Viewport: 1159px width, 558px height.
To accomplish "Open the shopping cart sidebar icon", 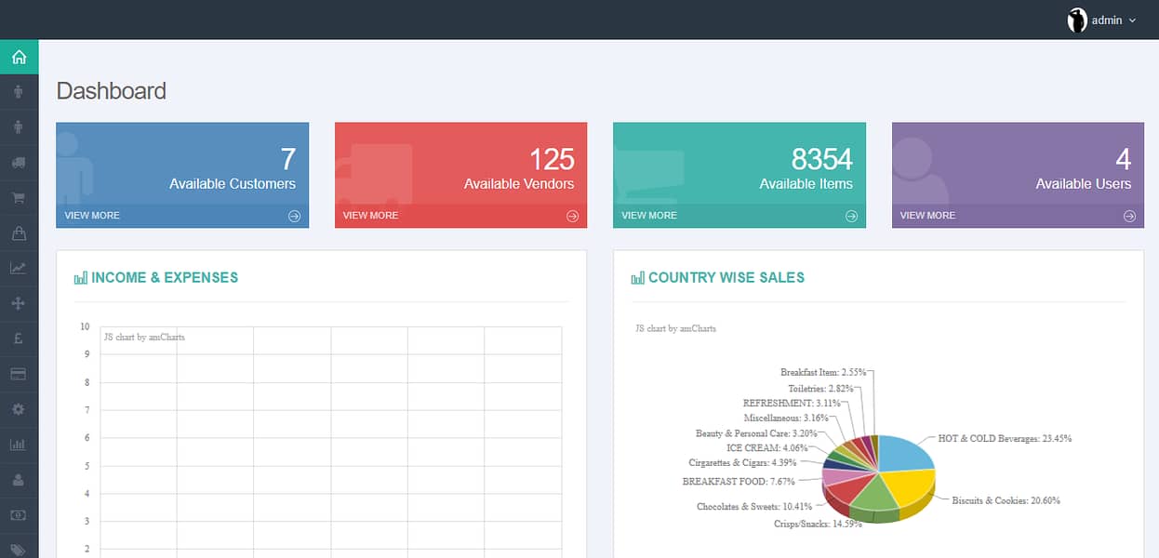I will click(19, 197).
